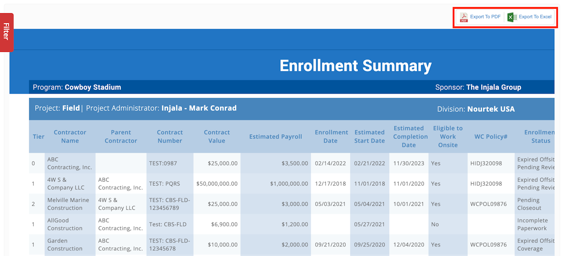564x256 pixels.
Task: Select the Enrollment Date column header
Action: 331,136
